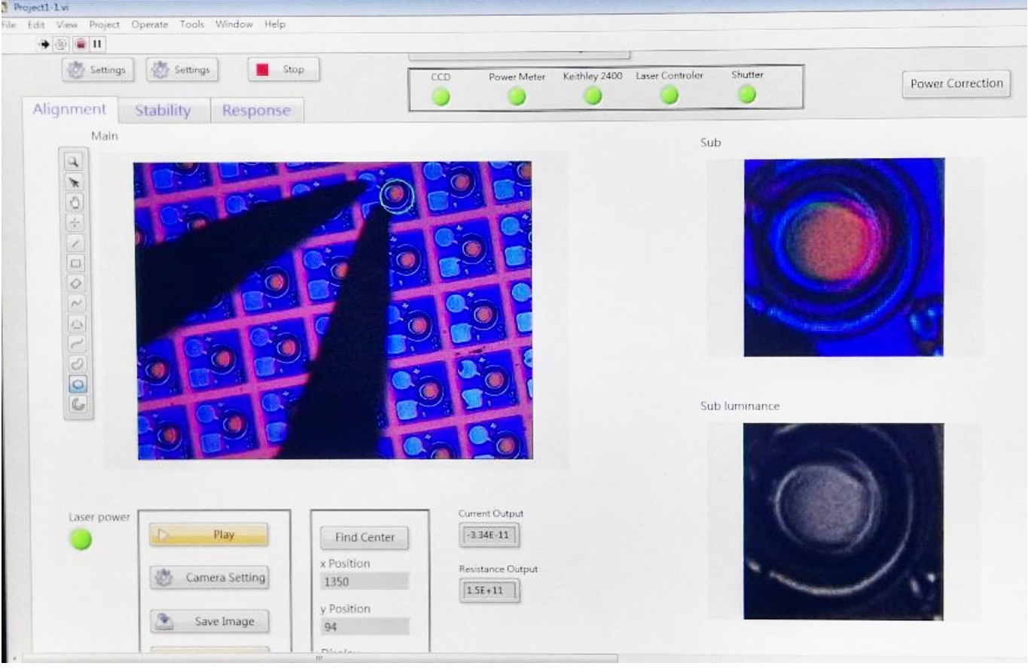Choose the Line drawing tool

tap(77, 243)
